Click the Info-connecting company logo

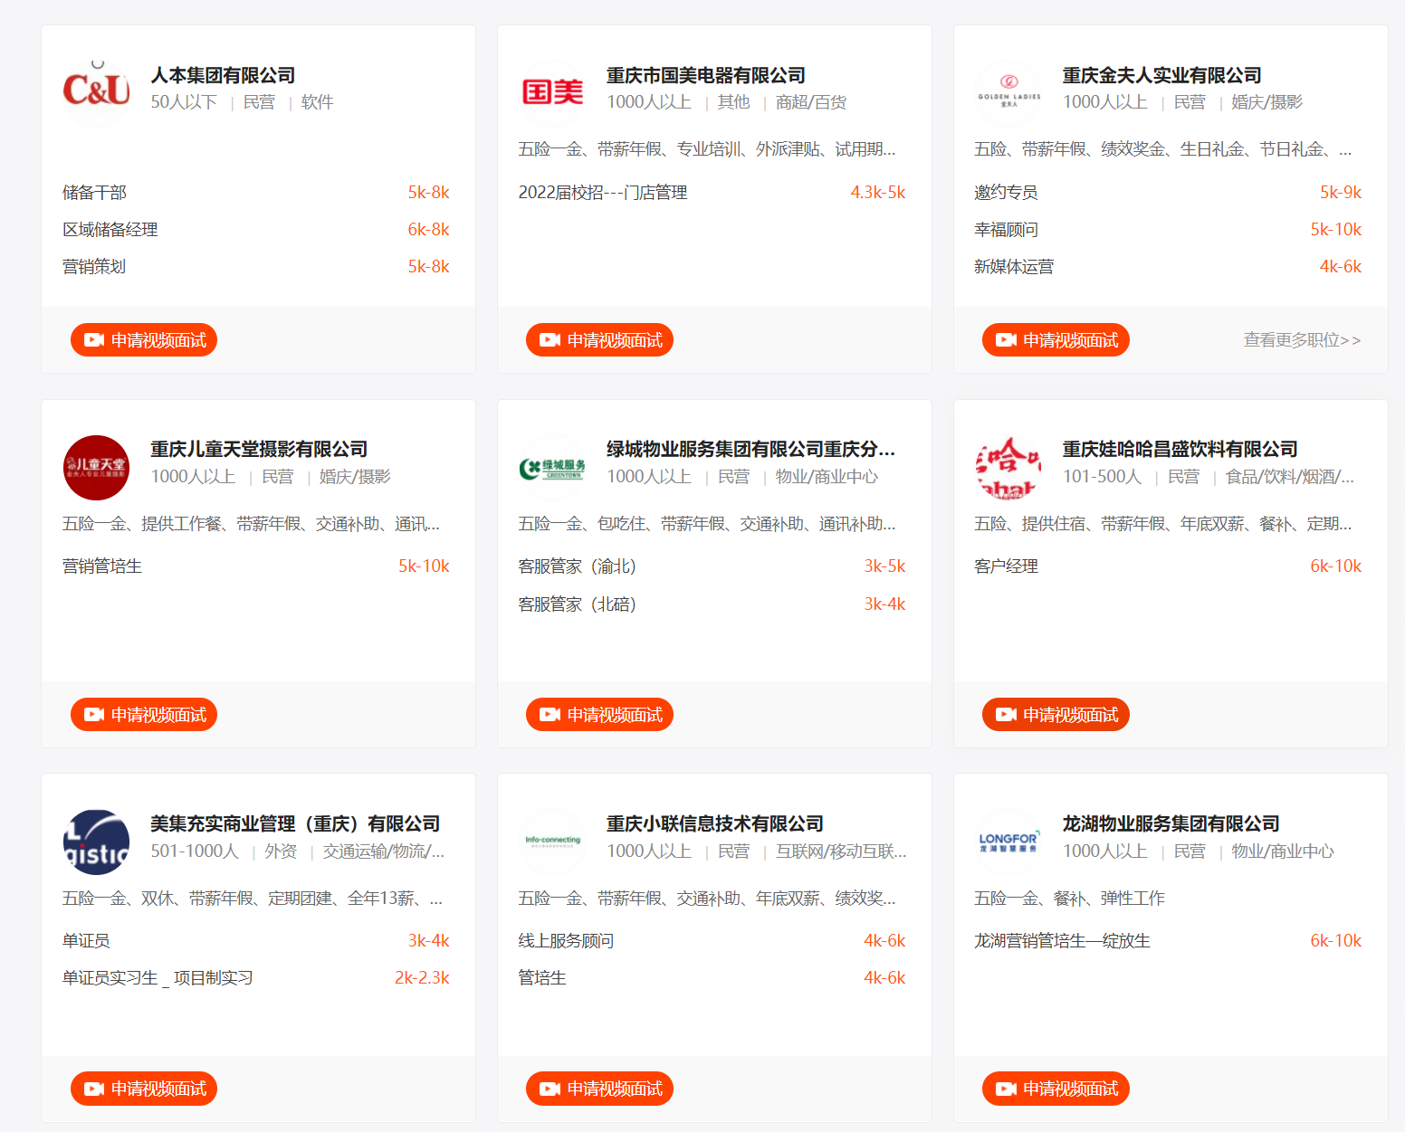click(552, 841)
